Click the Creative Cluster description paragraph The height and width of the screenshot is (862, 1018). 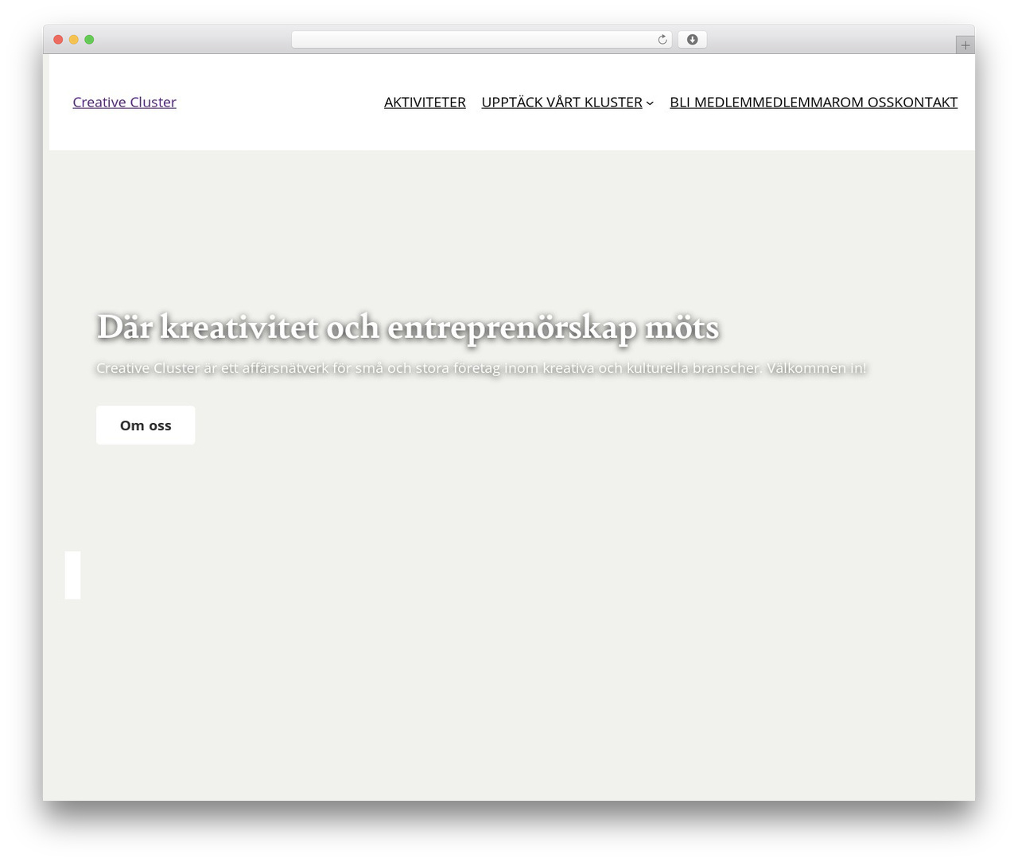pyautogui.click(x=481, y=368)
